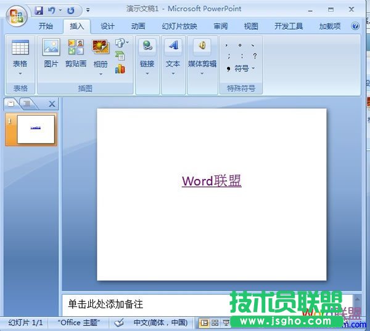Click the notes area 单击此处添加备注
370x331 pixels.
pyautogui.click(x=105, y=304)
